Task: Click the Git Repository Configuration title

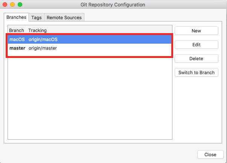Action: 113,5
